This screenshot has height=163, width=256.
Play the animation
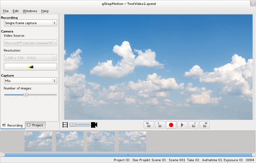(182, 125)
